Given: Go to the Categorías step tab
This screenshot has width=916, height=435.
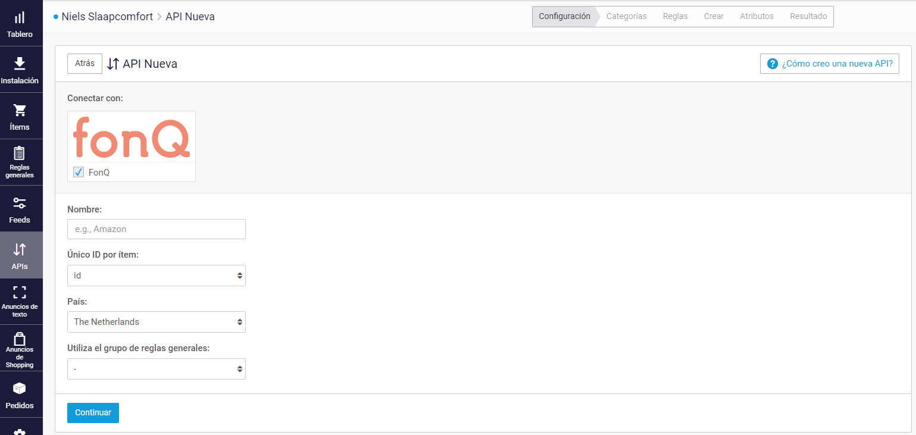Looking at the screenshot, I should pyautogui.click(x=626, y=17).
